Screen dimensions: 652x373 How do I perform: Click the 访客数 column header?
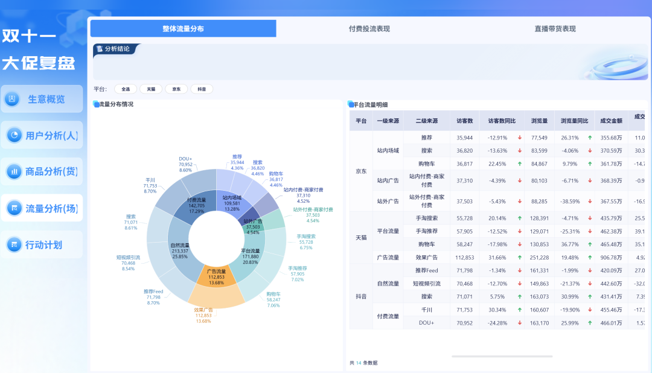tap(465, 121)
